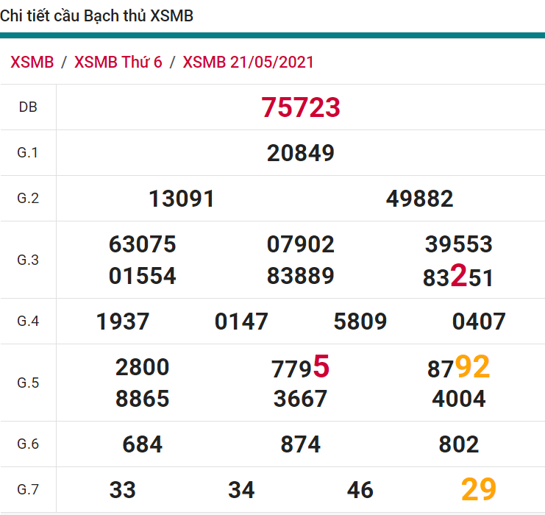Click the G.2 number 49882

pyautogui.click(x=419, y=199)
